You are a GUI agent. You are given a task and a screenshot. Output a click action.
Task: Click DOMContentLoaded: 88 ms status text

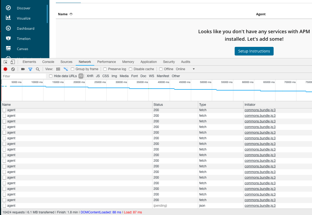(101, 212)
